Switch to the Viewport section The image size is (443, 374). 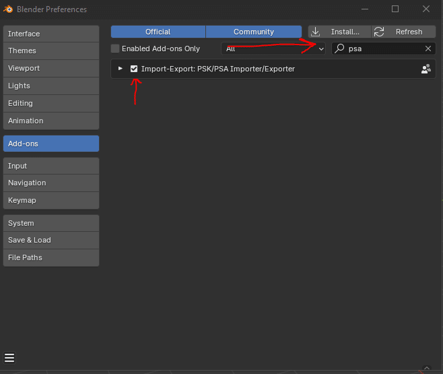(51, 69)
